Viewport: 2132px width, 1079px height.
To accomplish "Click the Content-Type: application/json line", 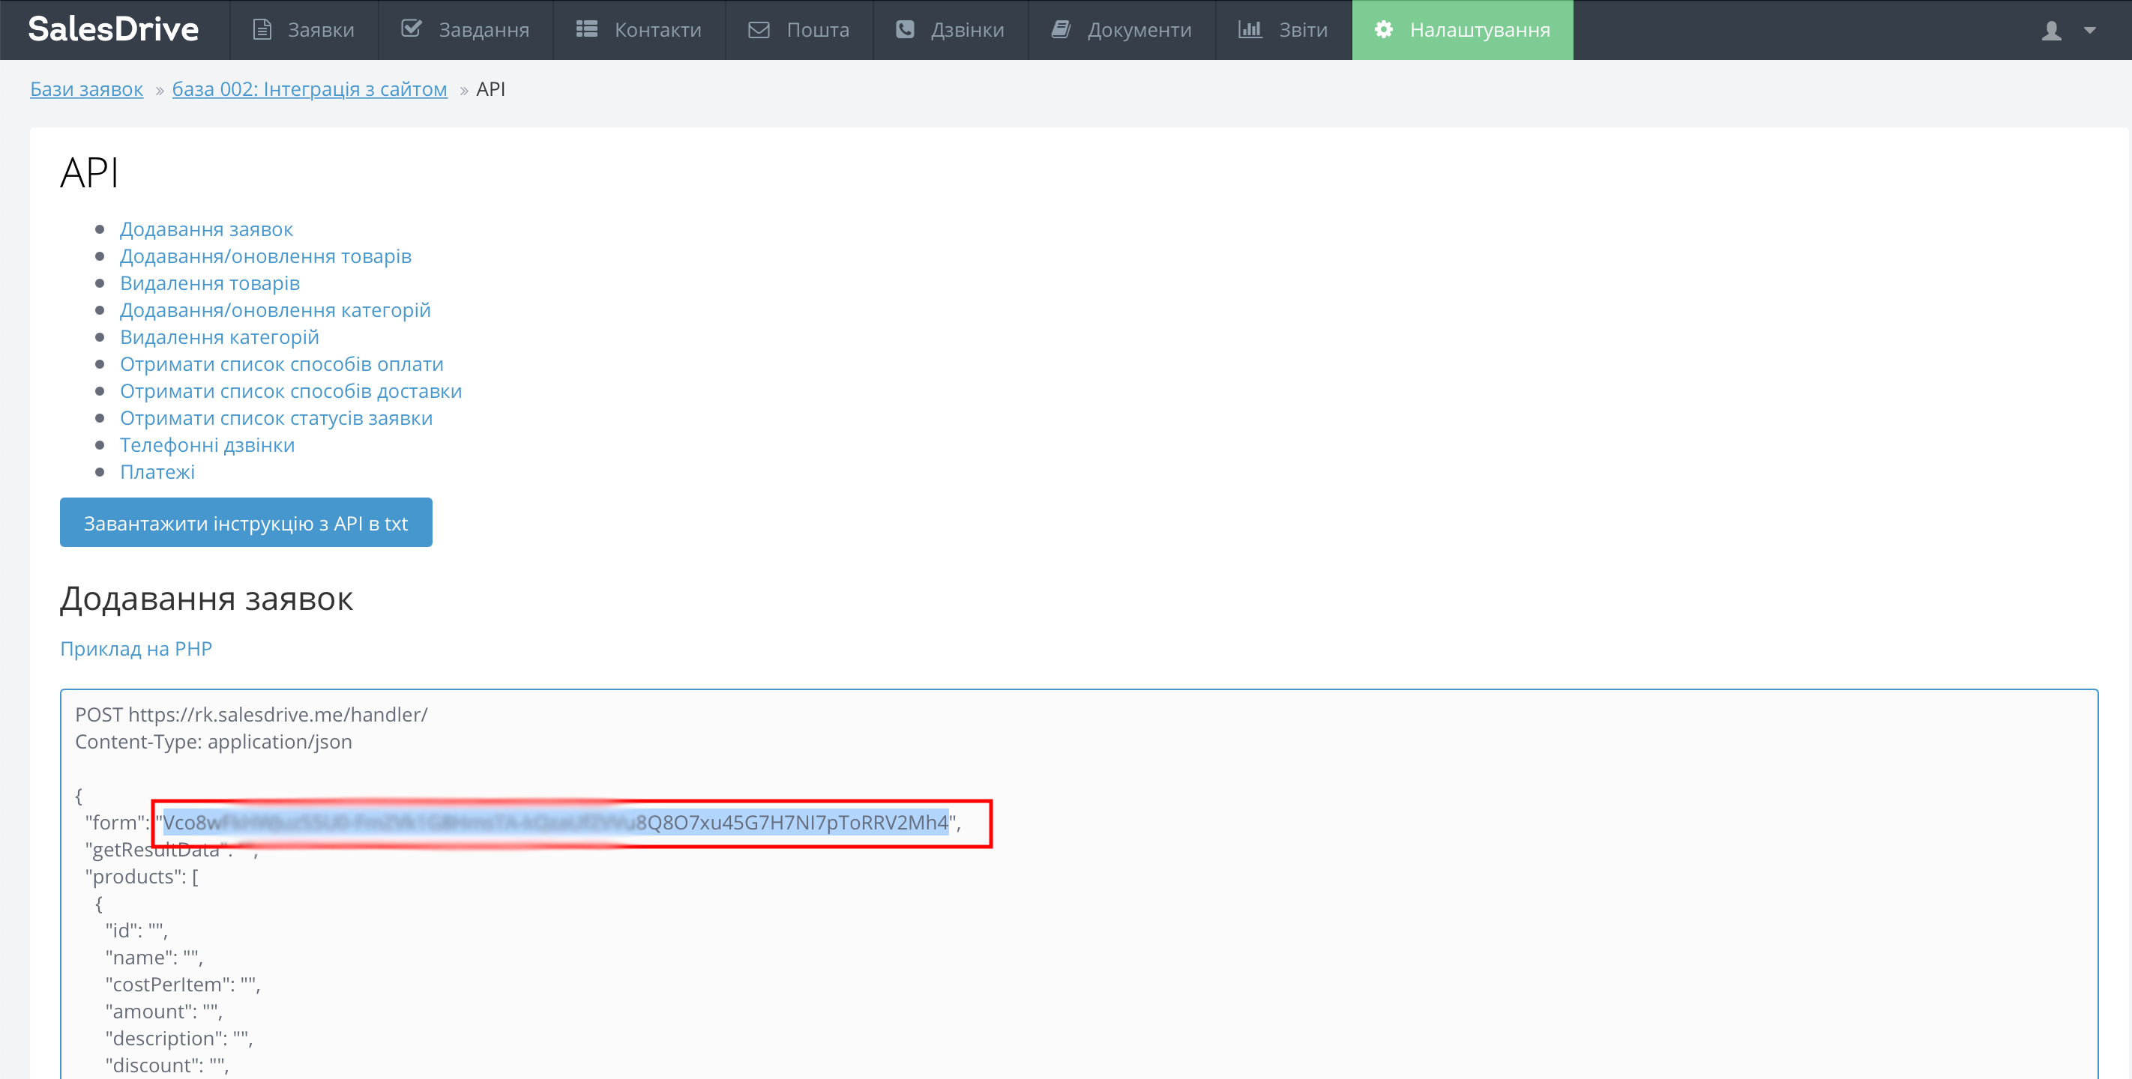I will [214, 743].
